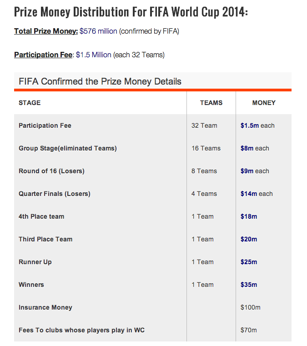The width and height of the screenshot is (307, 346).
Task: Click the 'FIFA Confirmed the Prize Money Details' title
Action: pyautogui.click(x=100, y=81)
